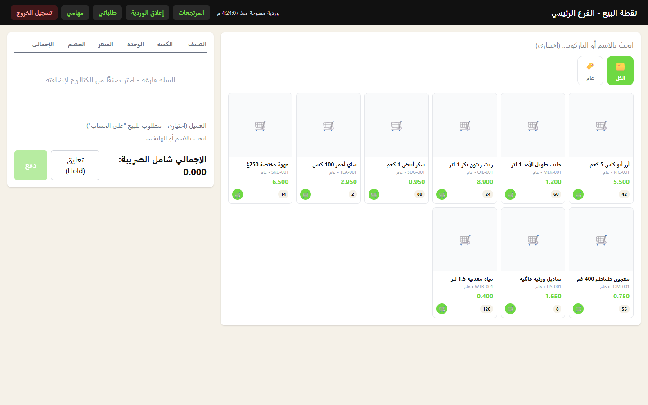This screenshot has height=405, width=648.
Task: Click the الخصم column header
Action: 76,44
